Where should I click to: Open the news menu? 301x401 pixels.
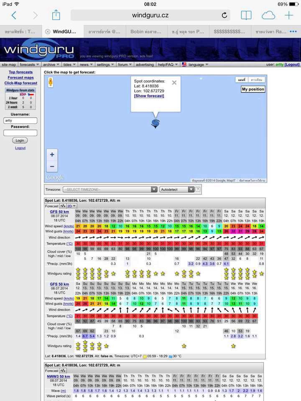(86, 65)
